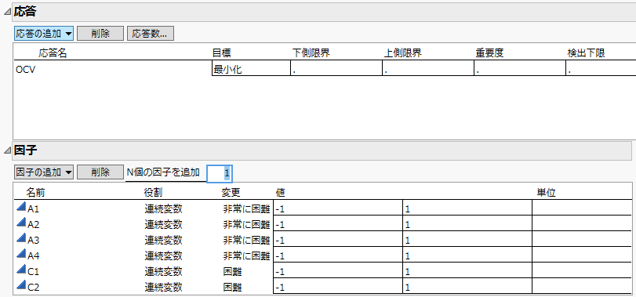This screenshot has width=636, height=297.
Task: Edit the 1 high value for A1
Action: point(467,208)
